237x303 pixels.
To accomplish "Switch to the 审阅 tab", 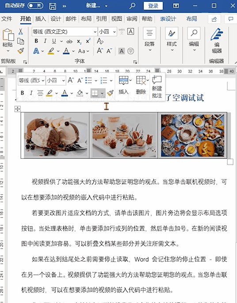I will point(132,19).
